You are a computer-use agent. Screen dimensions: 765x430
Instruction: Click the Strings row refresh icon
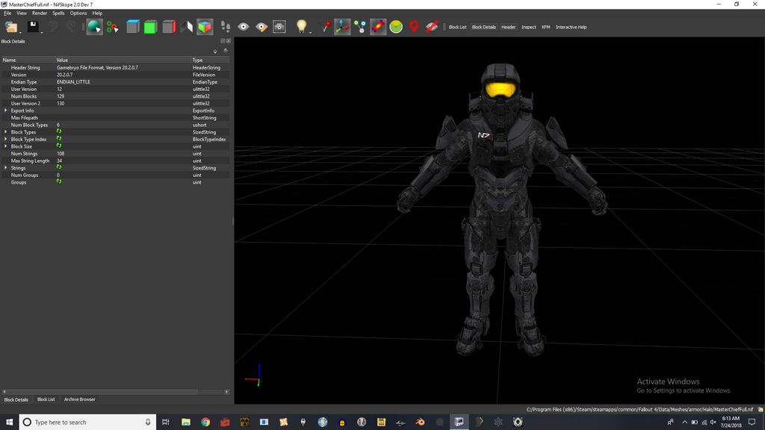(58, 167)
